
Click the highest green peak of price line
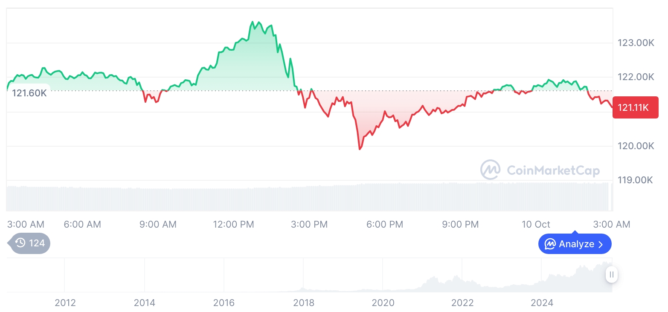(252, 22)
